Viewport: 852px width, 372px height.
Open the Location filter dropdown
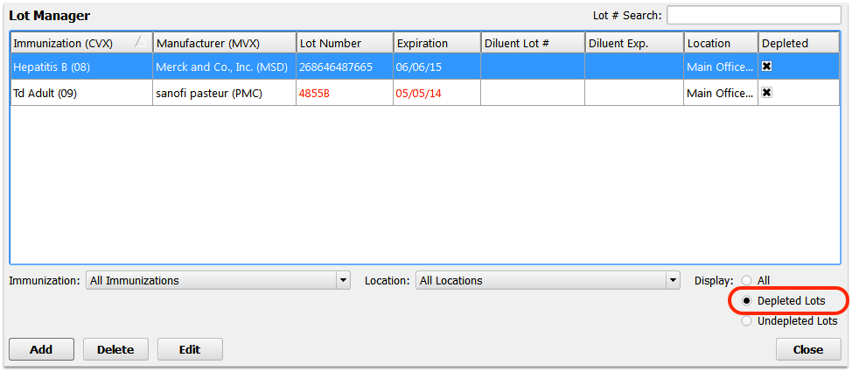(x=548, y=281)
